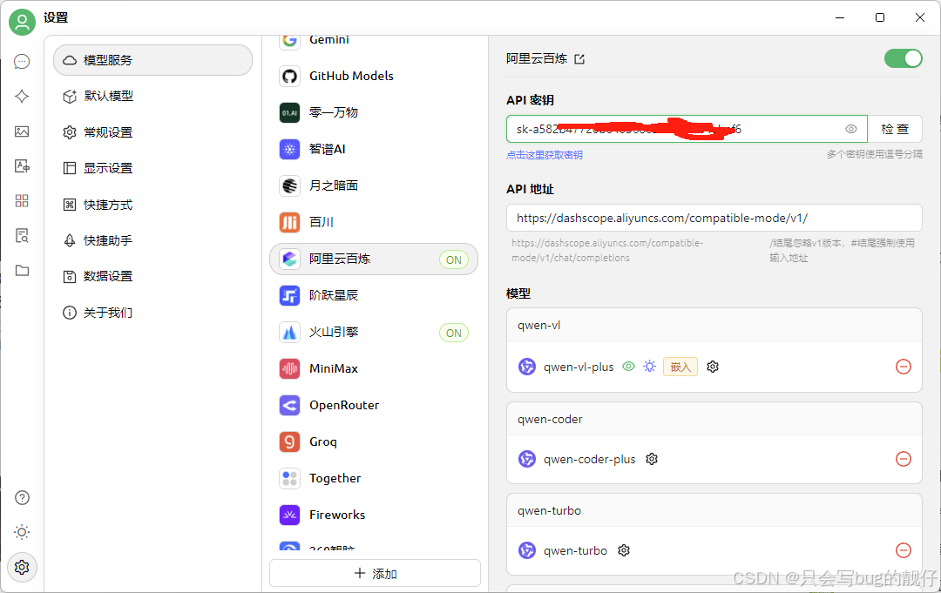The image size is (941, 593).
Task: Open the help question mark icon
Action: point(22,498)
